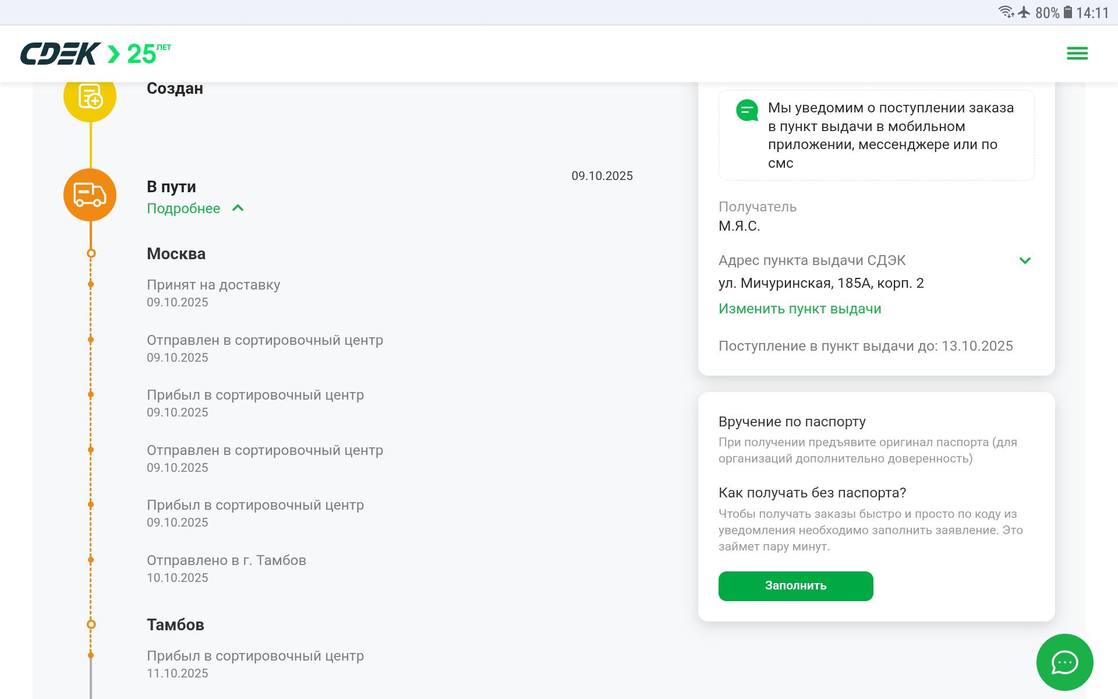Click 'Изменить пункт выдачи' link
Image resolution: width=1118 pixels, height=699 pixels.
(799, 309)
